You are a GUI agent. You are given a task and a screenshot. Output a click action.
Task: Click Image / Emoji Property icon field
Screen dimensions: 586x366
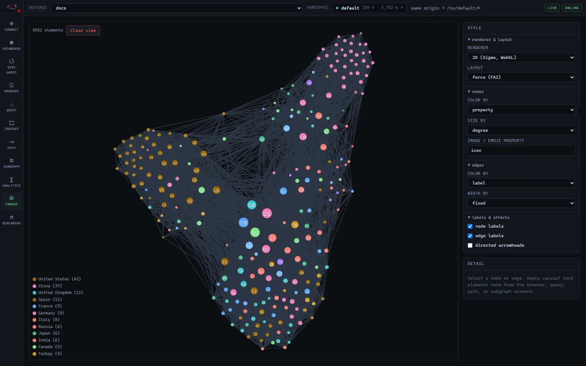coord(521,150)
